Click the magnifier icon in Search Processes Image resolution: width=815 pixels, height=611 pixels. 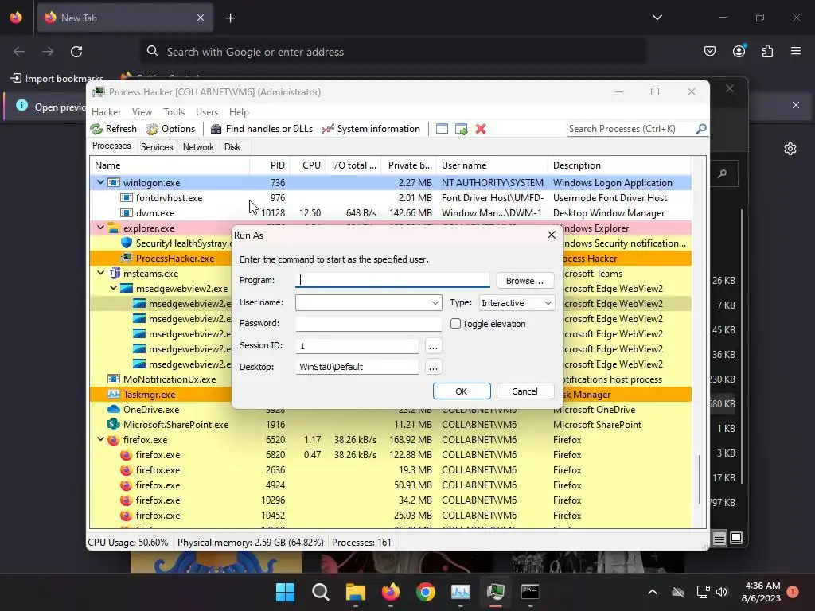tap(701, 128)
